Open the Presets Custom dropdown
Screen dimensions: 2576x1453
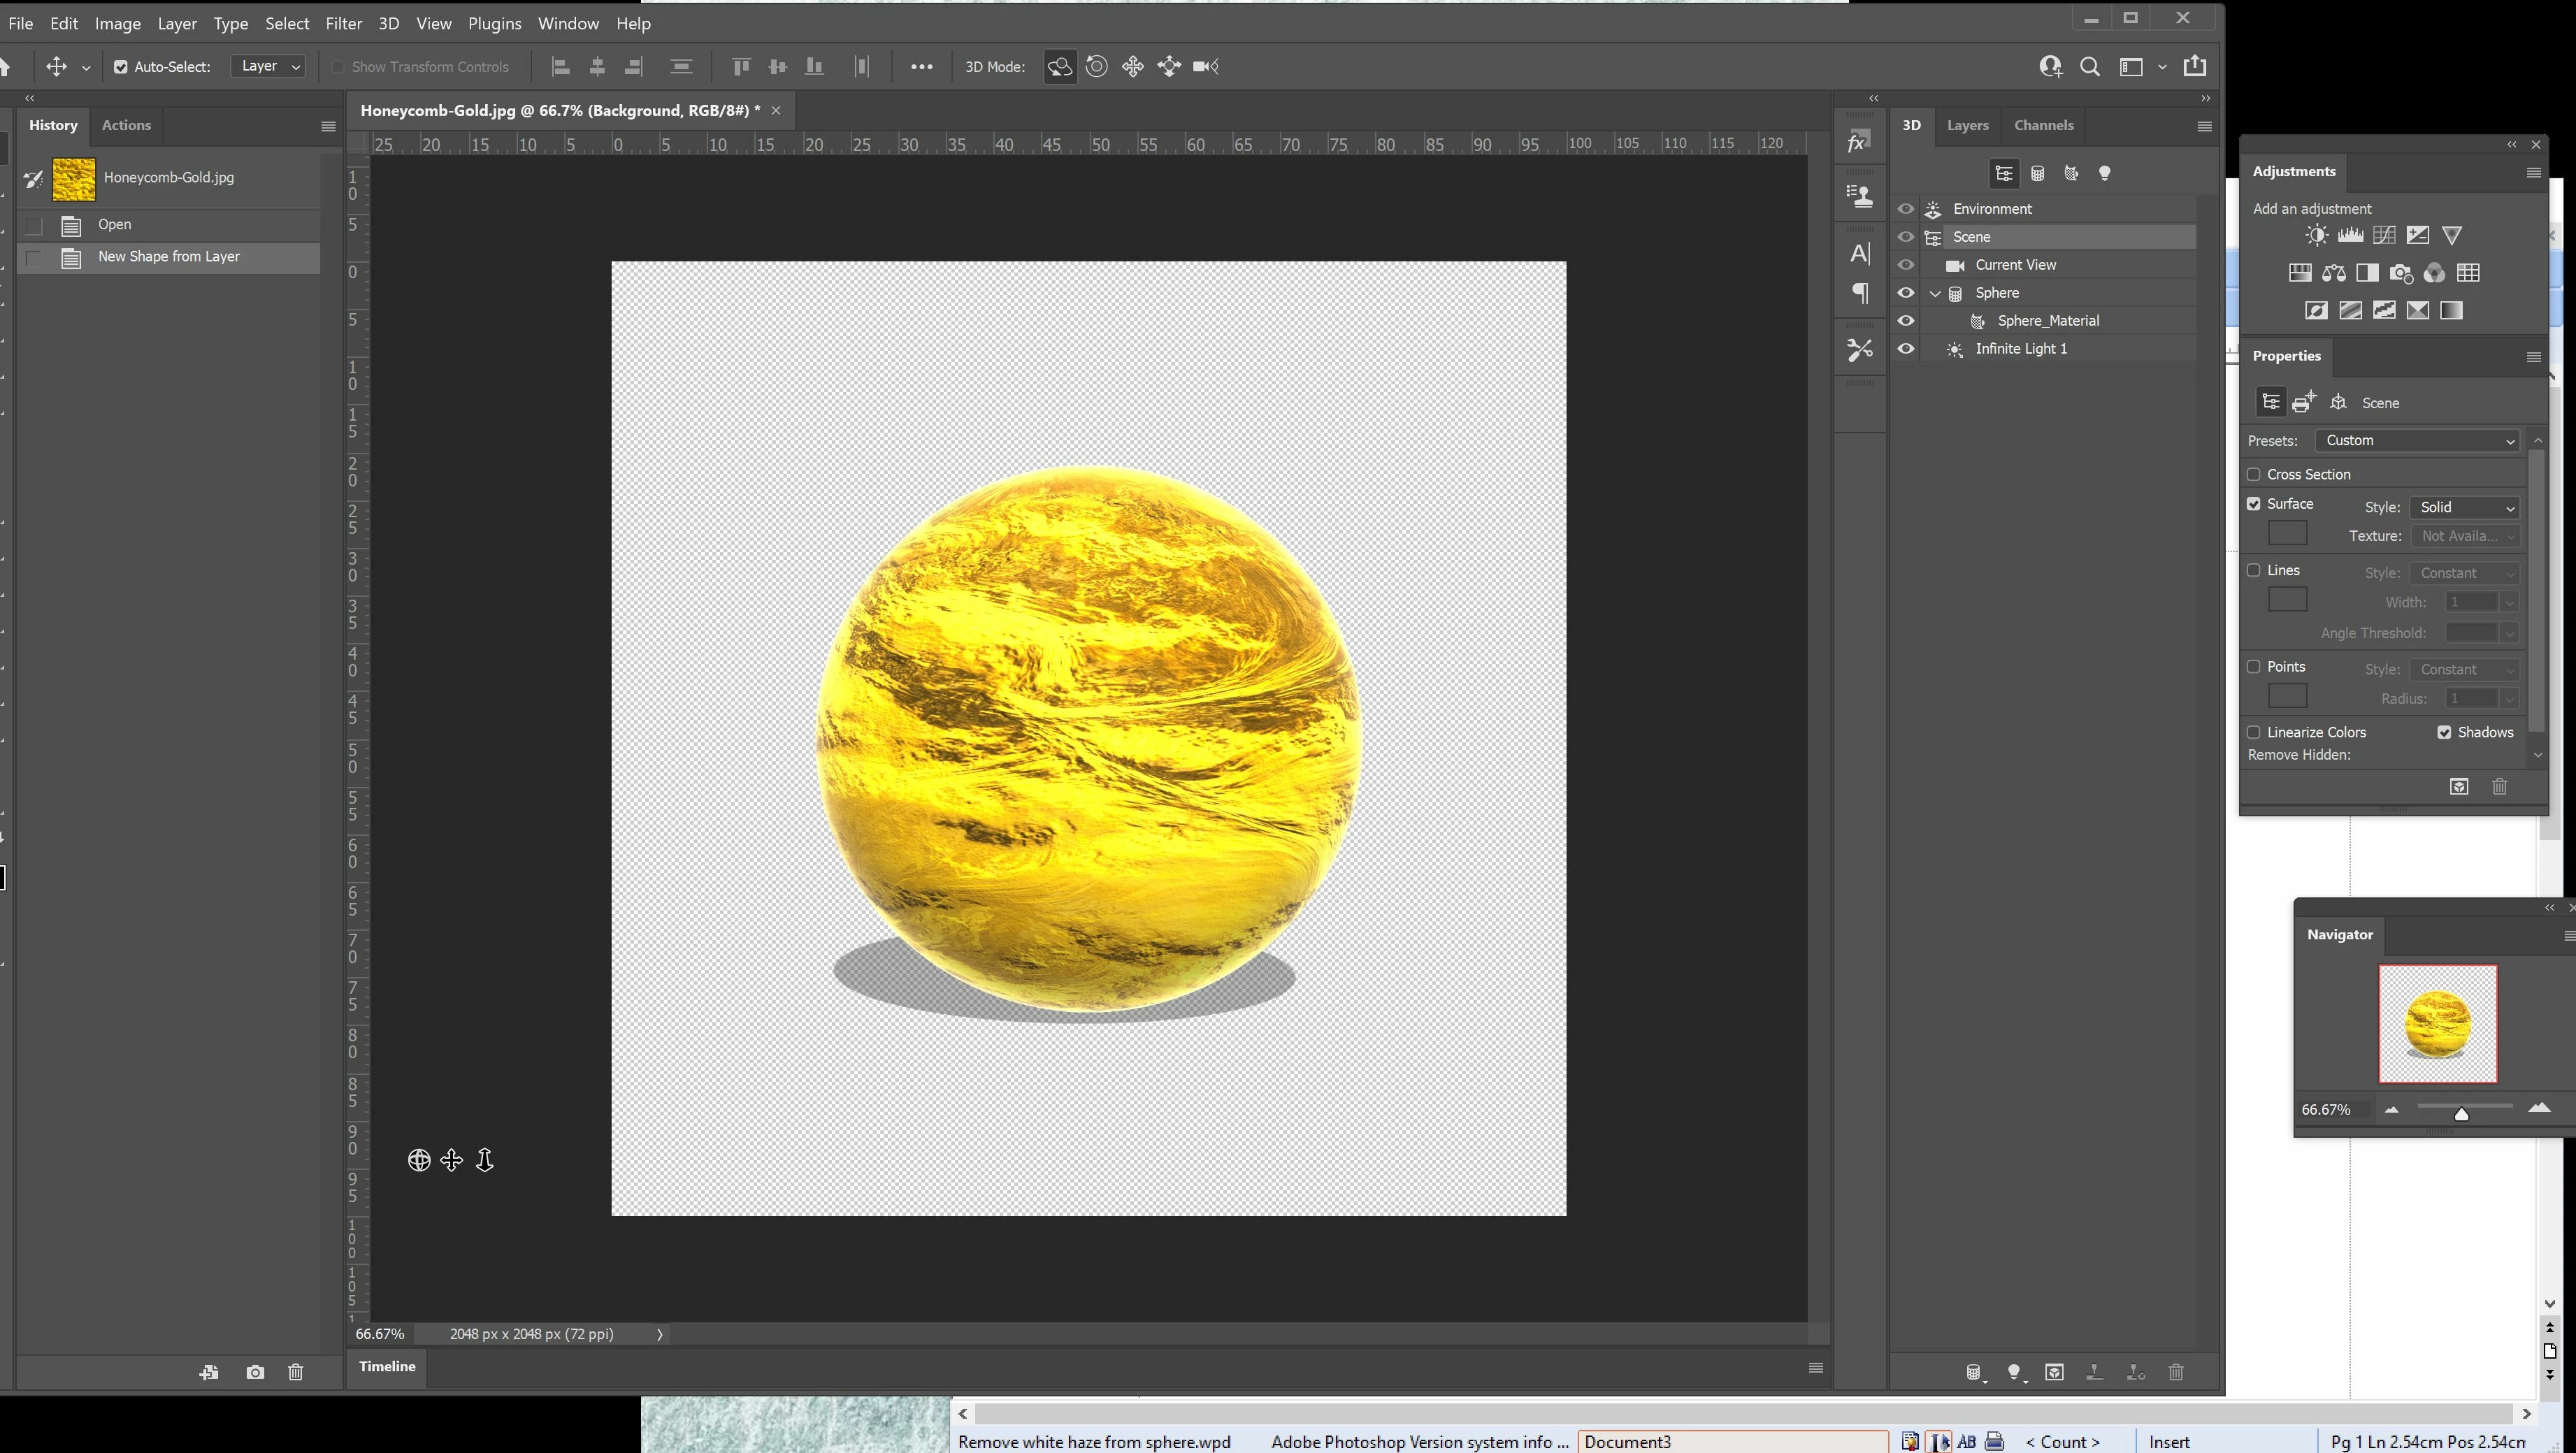(x=2417, y=441)
